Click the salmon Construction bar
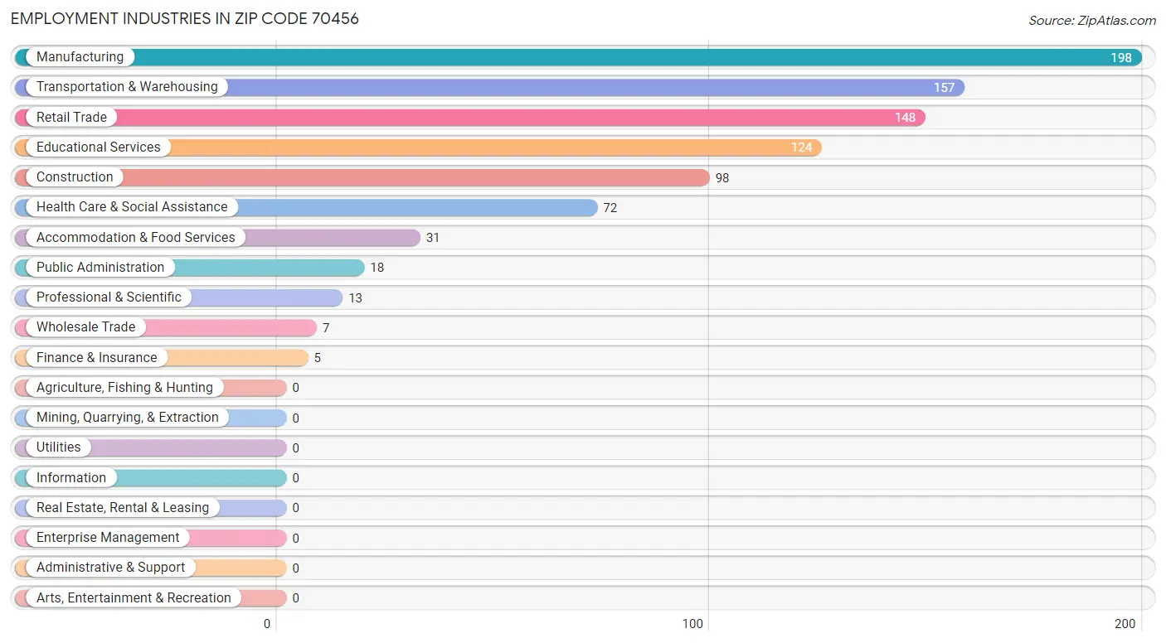Viewport: 1166px width, 643px height. click(x=362, y=177)
